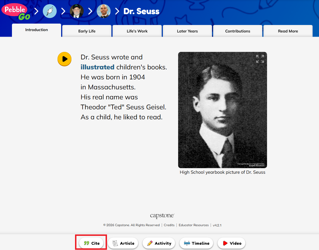The height and width of the screenshot is (250, 319).
Task: Open the Later Years tab
Action: pyautogui.click(x=187, y=31)
